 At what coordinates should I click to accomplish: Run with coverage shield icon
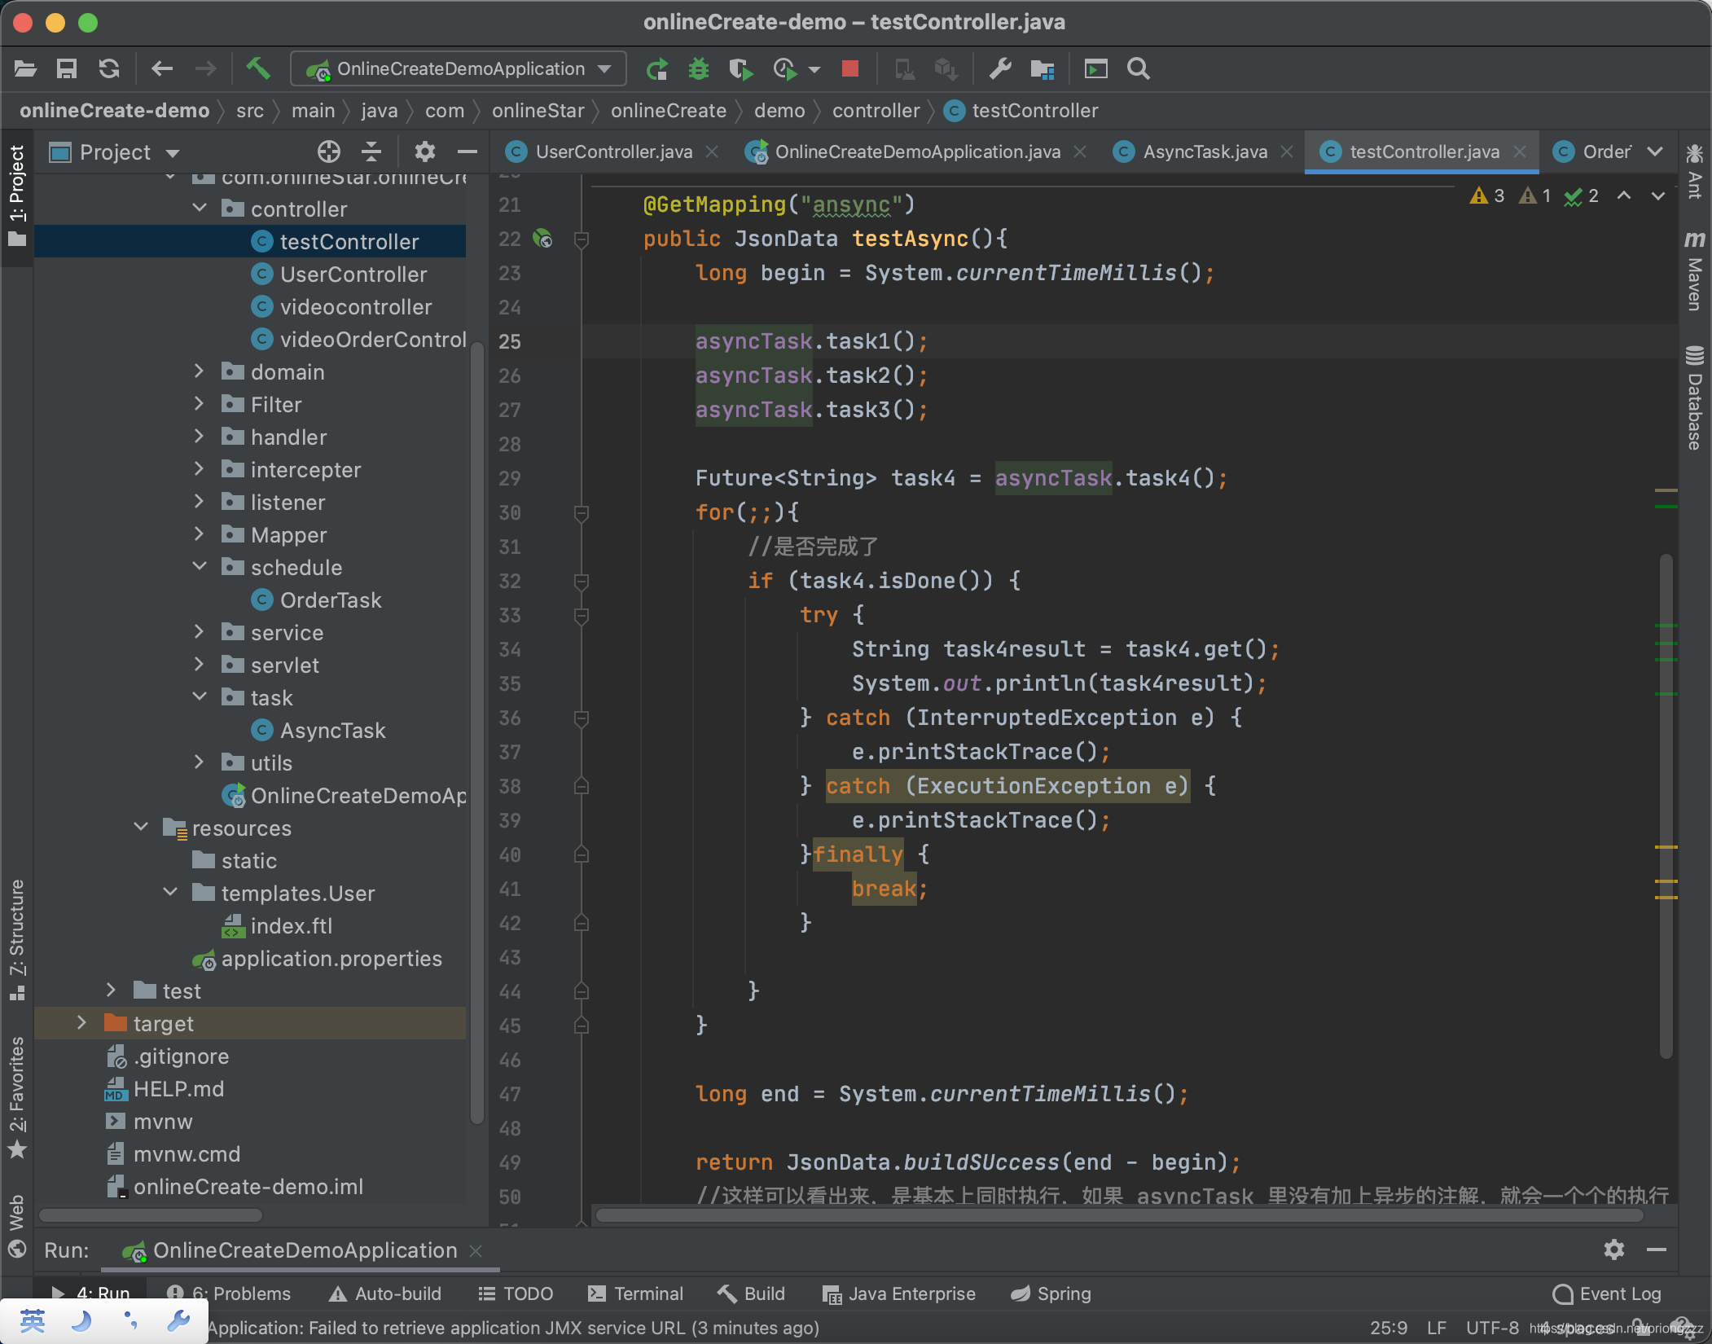741,69
